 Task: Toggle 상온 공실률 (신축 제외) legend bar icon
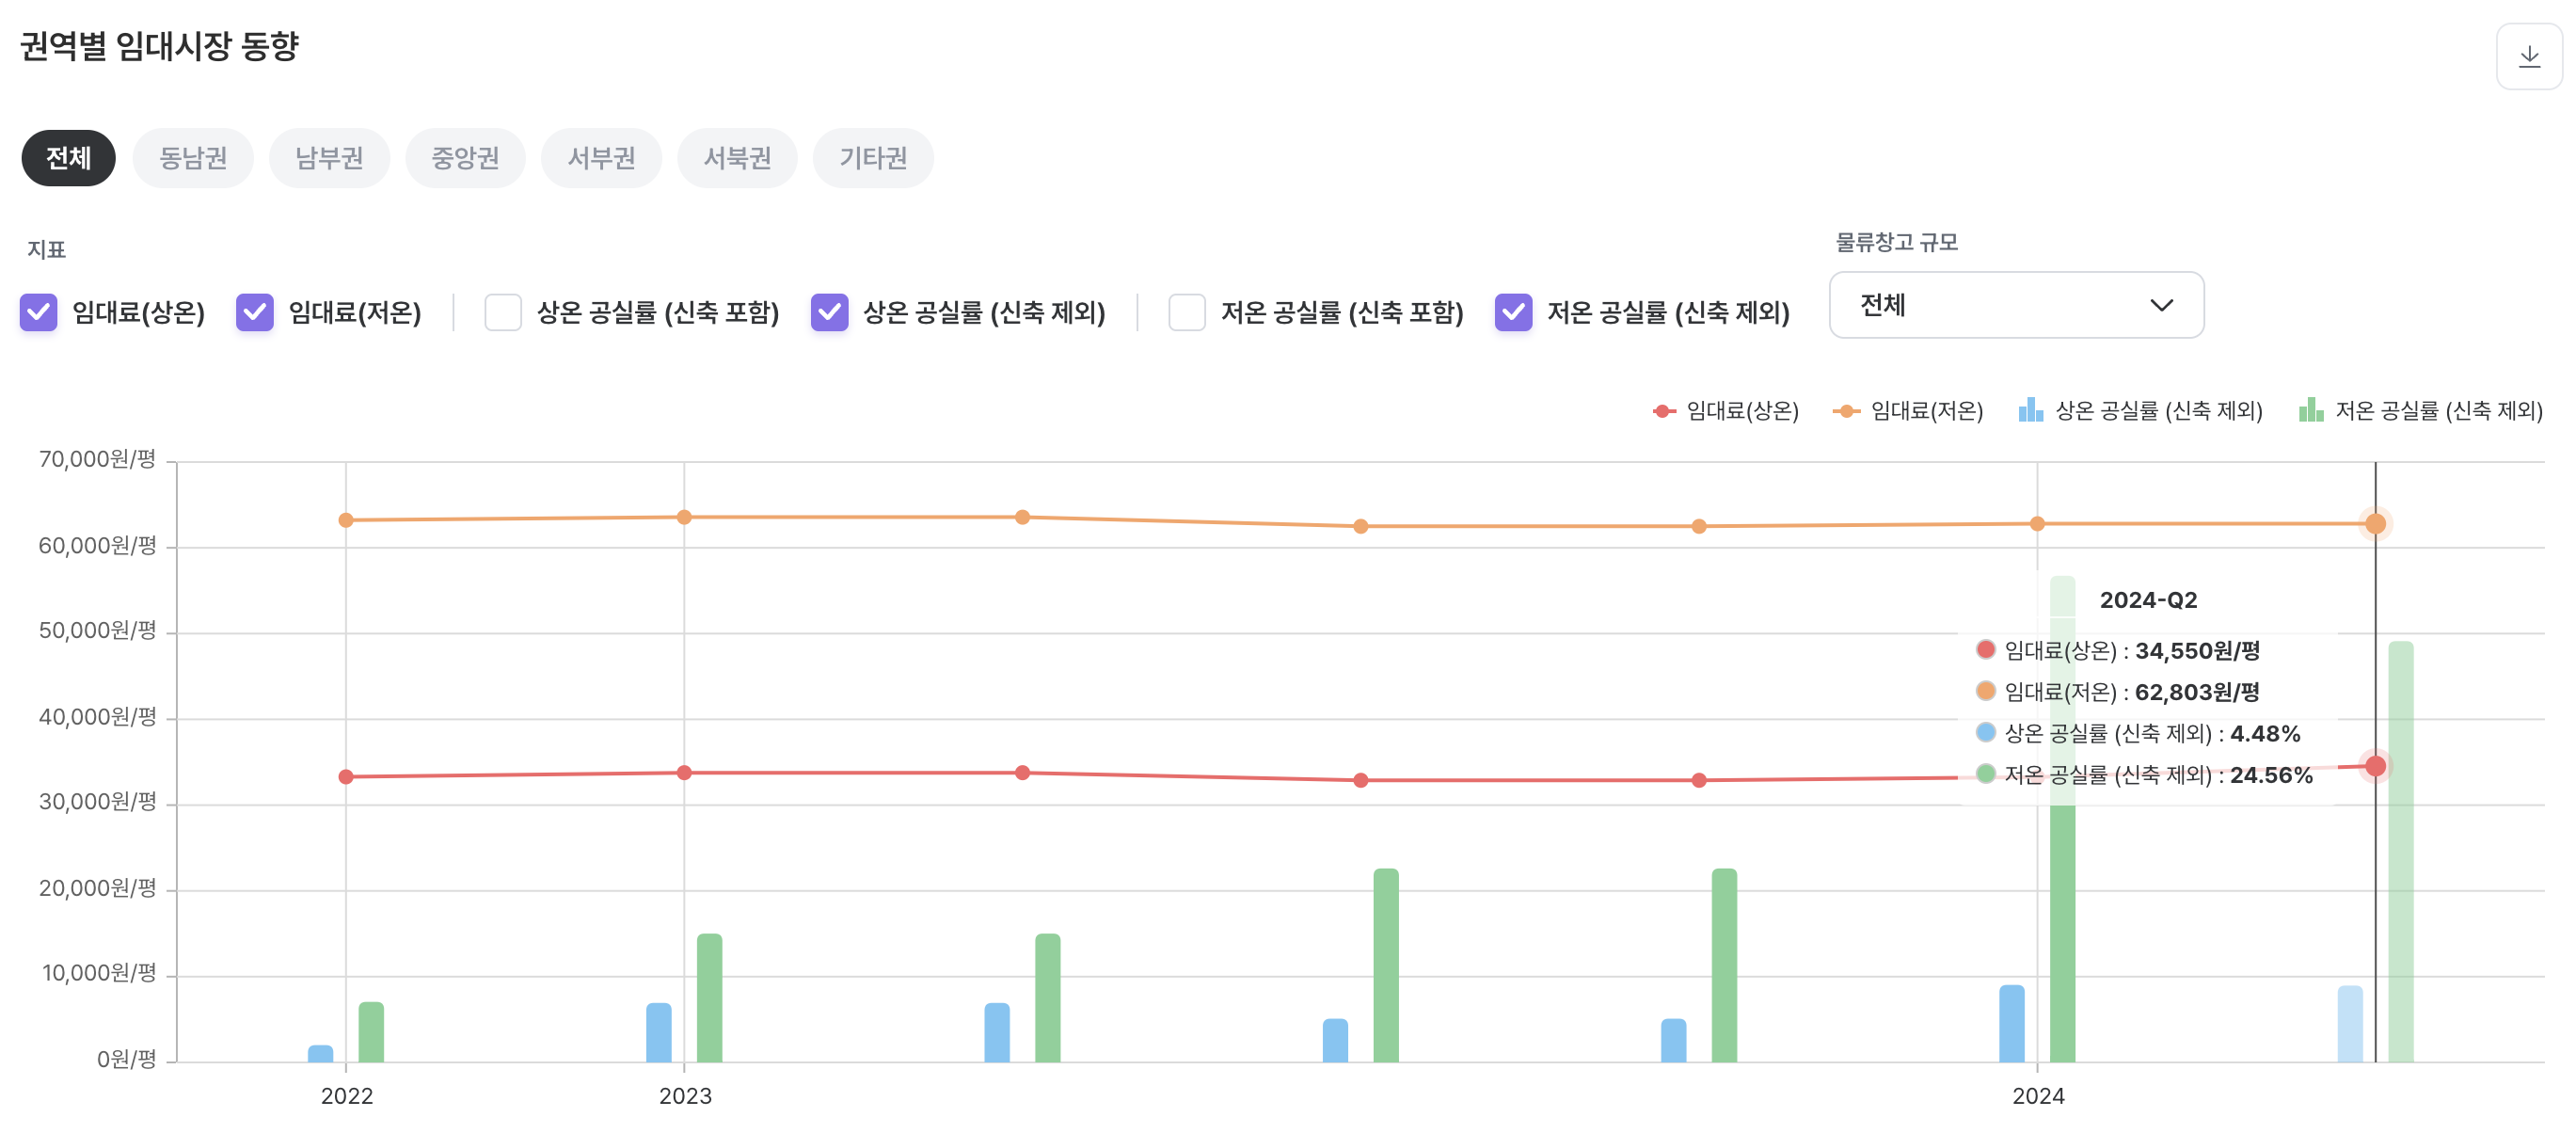(2030, 410)
